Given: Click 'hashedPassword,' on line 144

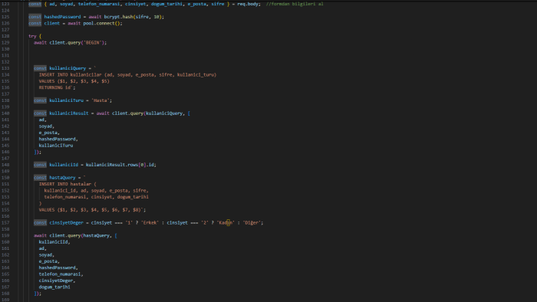Looking at the screenshot, I should 58,139.
